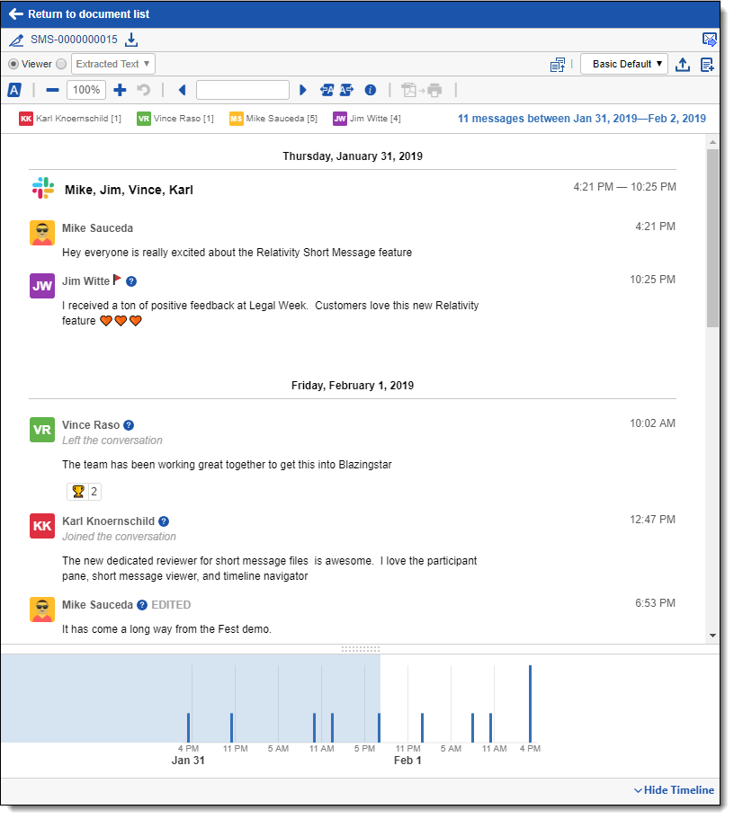Viewport: 734px width, 819px height.
Task: Collapse timeline via Hide Timeline
Action: (674, 789)
